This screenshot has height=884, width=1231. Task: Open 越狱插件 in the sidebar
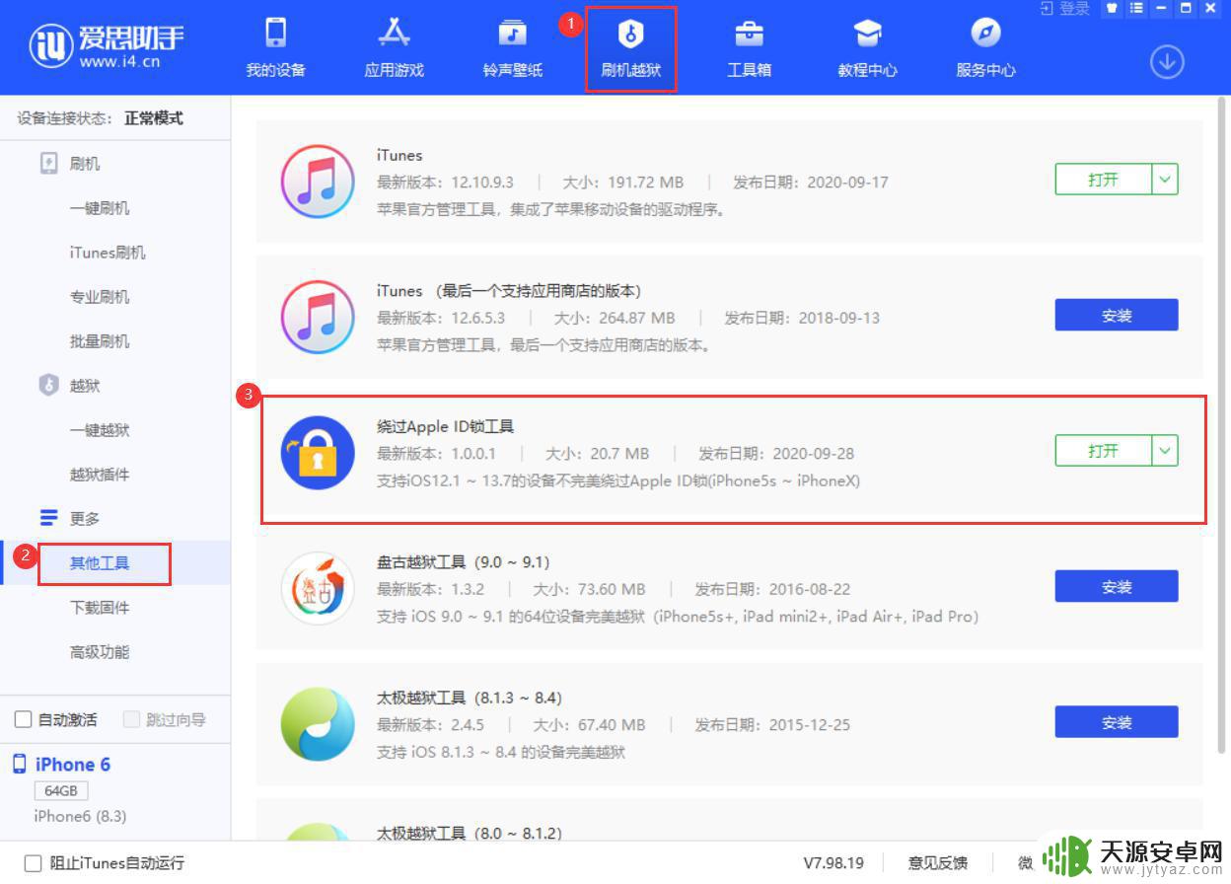[100, 475]
